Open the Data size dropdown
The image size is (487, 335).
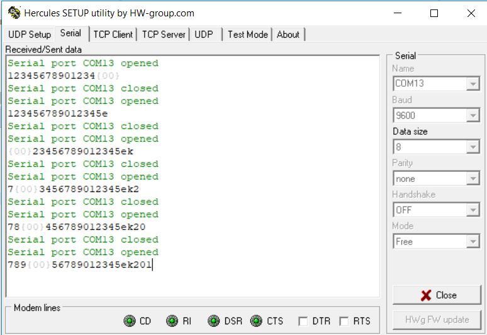coord(437,147)
